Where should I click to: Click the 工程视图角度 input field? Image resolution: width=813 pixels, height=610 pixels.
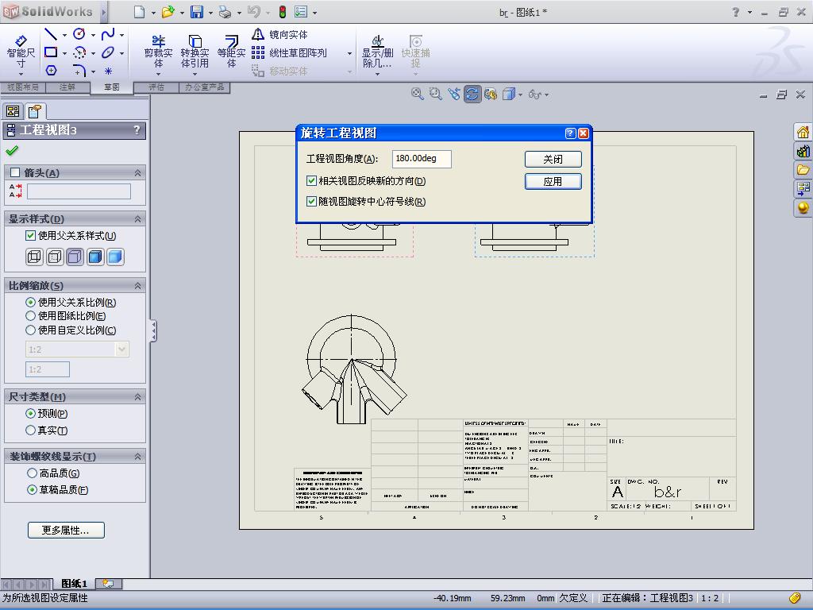422,159
